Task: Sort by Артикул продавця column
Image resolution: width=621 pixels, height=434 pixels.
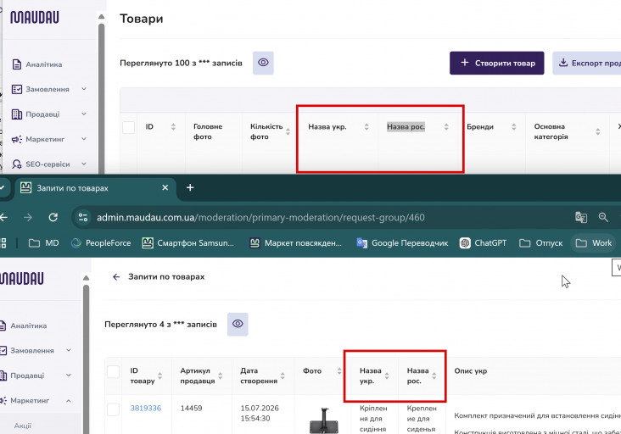Action: 221,376
